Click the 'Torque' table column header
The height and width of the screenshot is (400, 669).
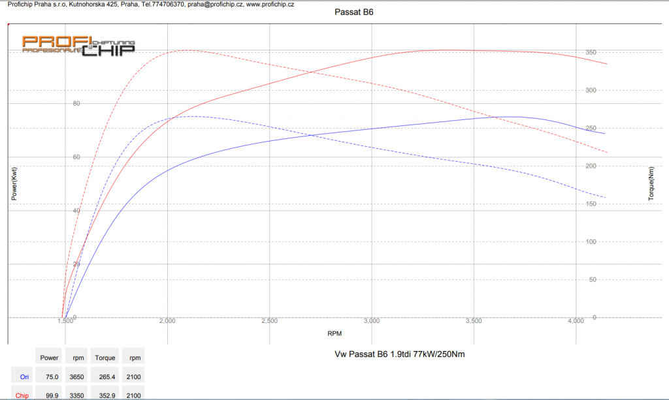click(105, 358)
